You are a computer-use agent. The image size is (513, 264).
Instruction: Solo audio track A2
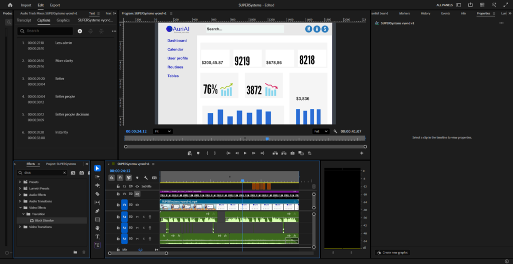143,227
